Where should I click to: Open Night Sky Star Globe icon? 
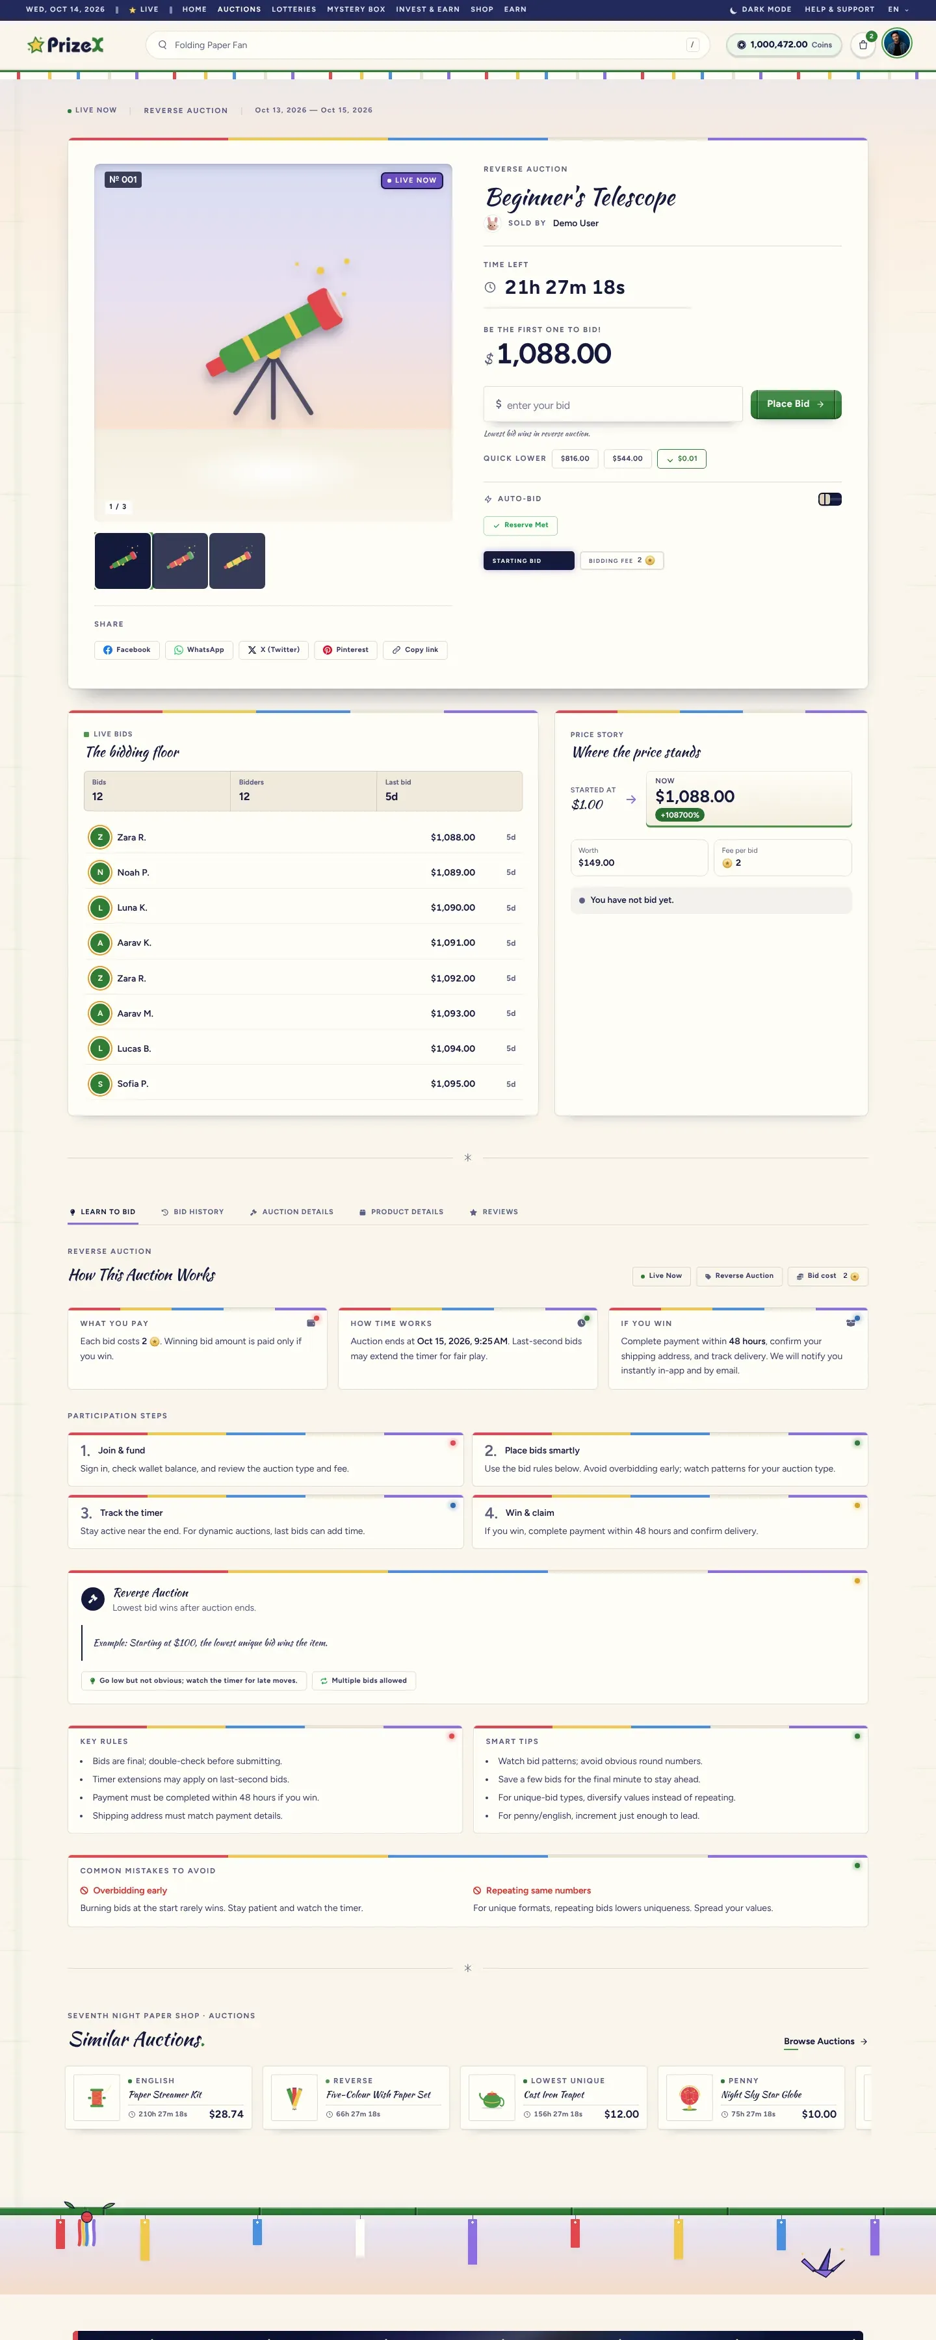tap(690, 2098)
